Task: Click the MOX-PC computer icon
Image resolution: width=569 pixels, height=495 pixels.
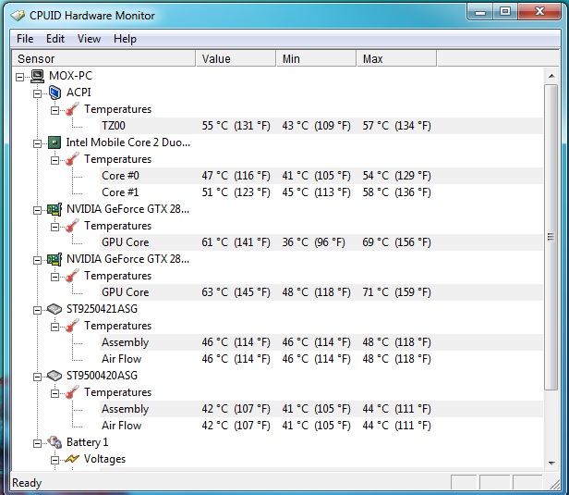Action: pos(37,76)
